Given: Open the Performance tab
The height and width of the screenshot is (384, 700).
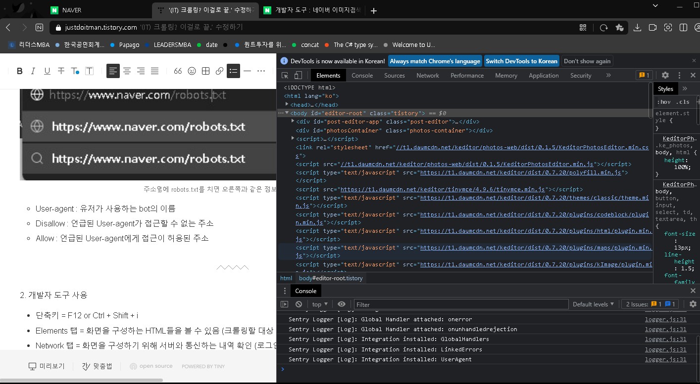Looking at the screenshot, I should 467,75.
